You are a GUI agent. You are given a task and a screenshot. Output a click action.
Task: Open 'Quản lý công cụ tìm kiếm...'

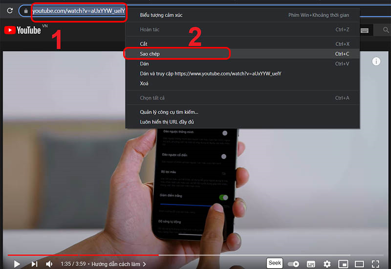pyautogui.click(x=242, y=112)
